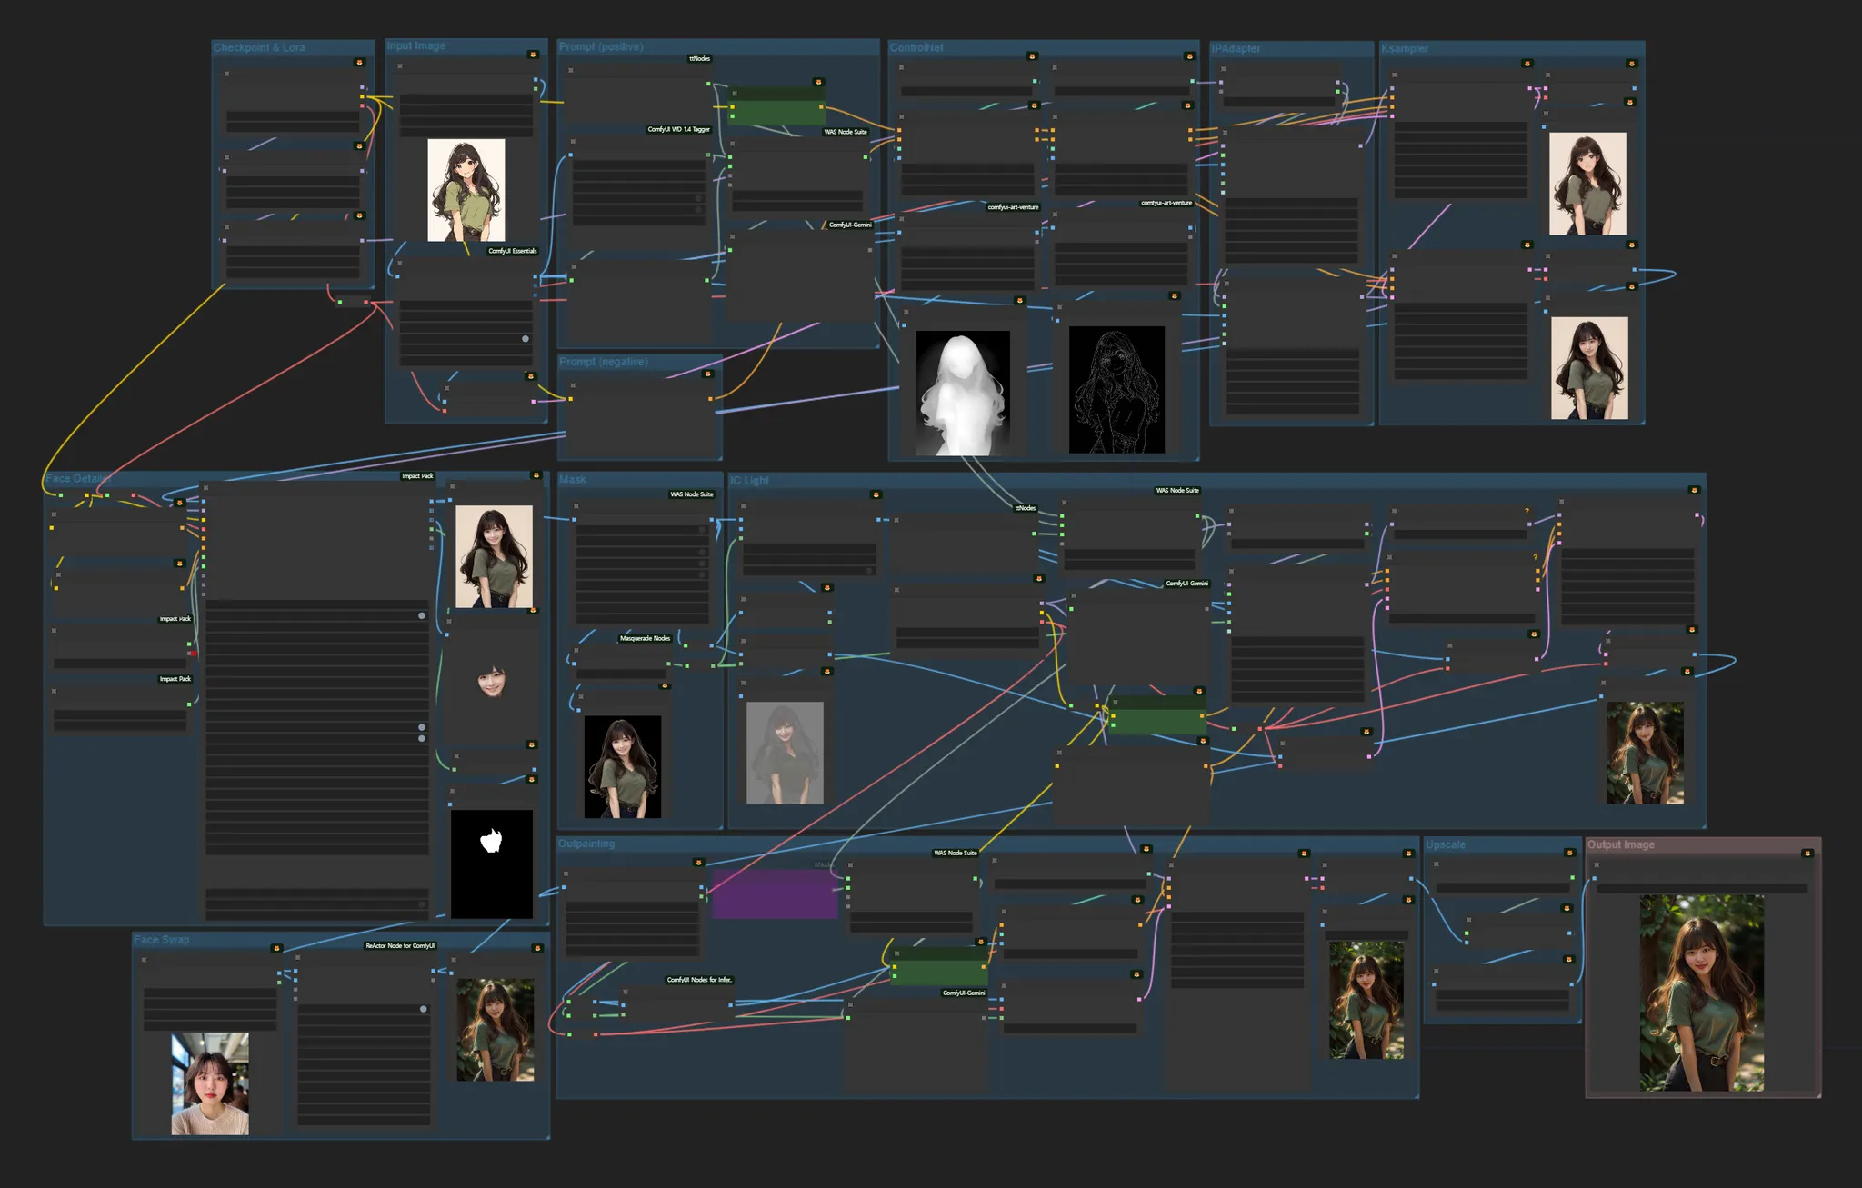Screen dimensions: 1862x1188
Task: Click the ComfyUI Nodes for Infer badge label
Action: [698, 980]
